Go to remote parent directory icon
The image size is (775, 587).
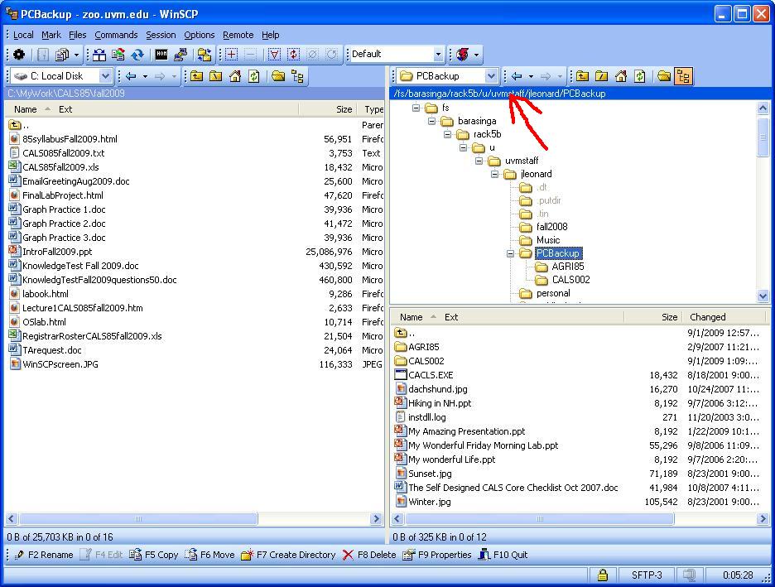582,76
